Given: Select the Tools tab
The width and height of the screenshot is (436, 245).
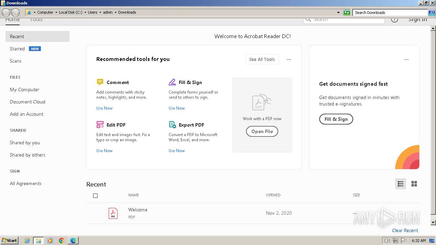Looking at the screenshot, I should 36,19.
